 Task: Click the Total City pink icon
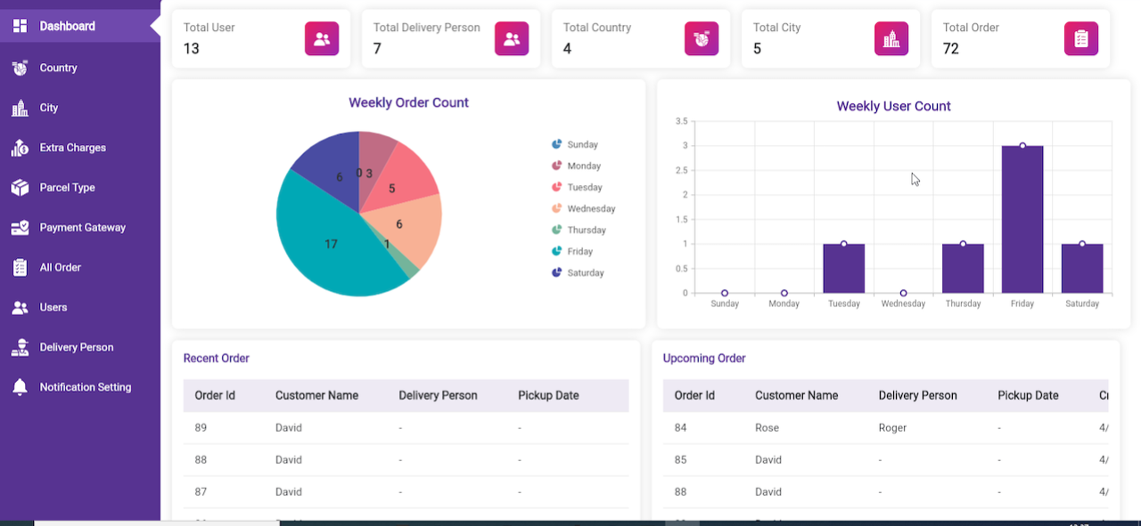(x=891, y=38)
